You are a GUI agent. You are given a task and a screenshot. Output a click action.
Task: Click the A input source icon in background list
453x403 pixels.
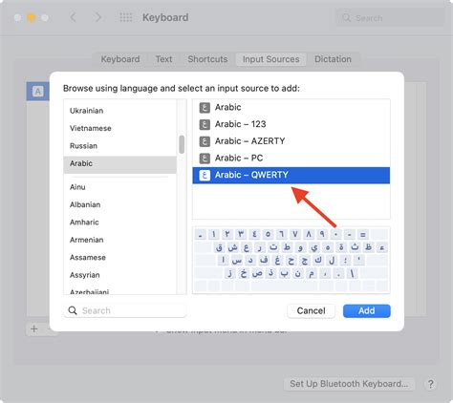pyautogui.click(x=38, y=92)
